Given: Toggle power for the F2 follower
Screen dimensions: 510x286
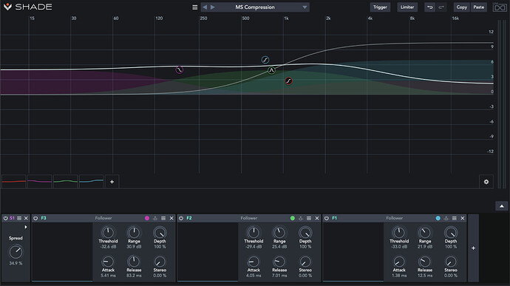Looking at the screenshot, I should click(x=181, y=218).
